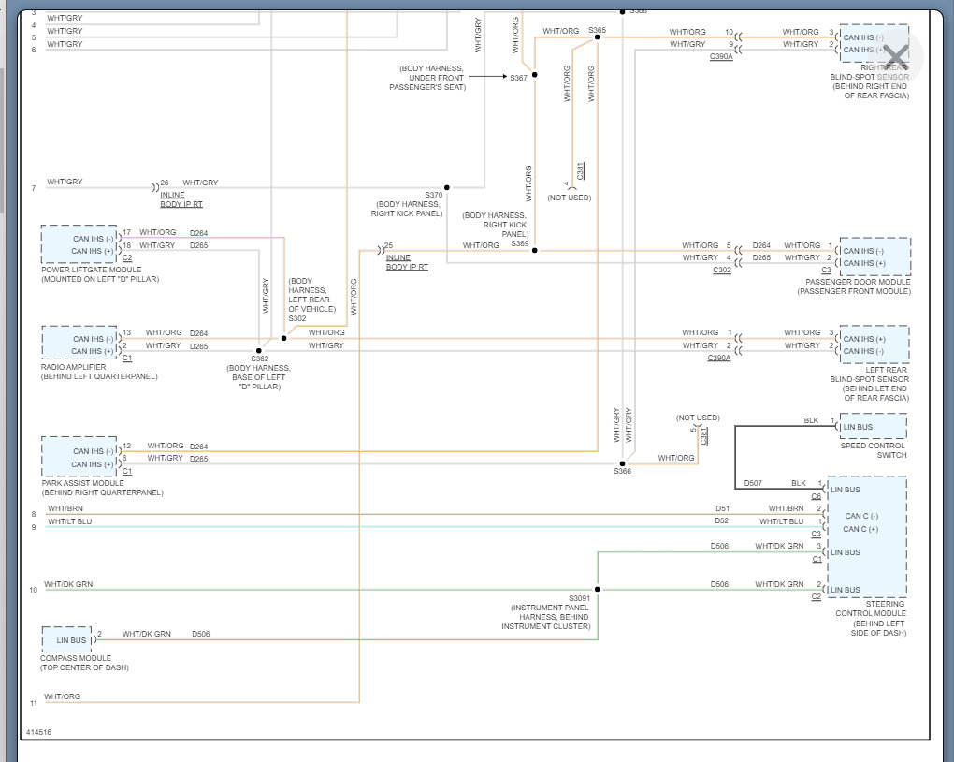Click WHT/BRN wire label on row 8

(65, 508)
